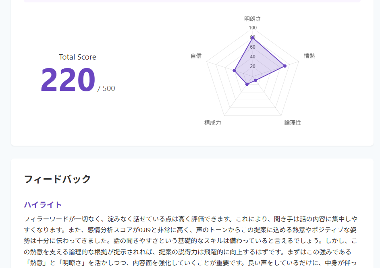
Task: Click the 60 tick label on the chart
Action: point(253,47)
